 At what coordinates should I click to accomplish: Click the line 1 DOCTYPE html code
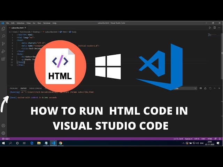pyautogui.click(x=25, y=35)
